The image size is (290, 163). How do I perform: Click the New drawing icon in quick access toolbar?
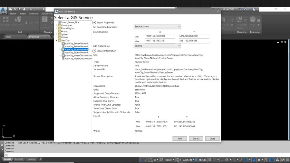(x=11, y=9)
